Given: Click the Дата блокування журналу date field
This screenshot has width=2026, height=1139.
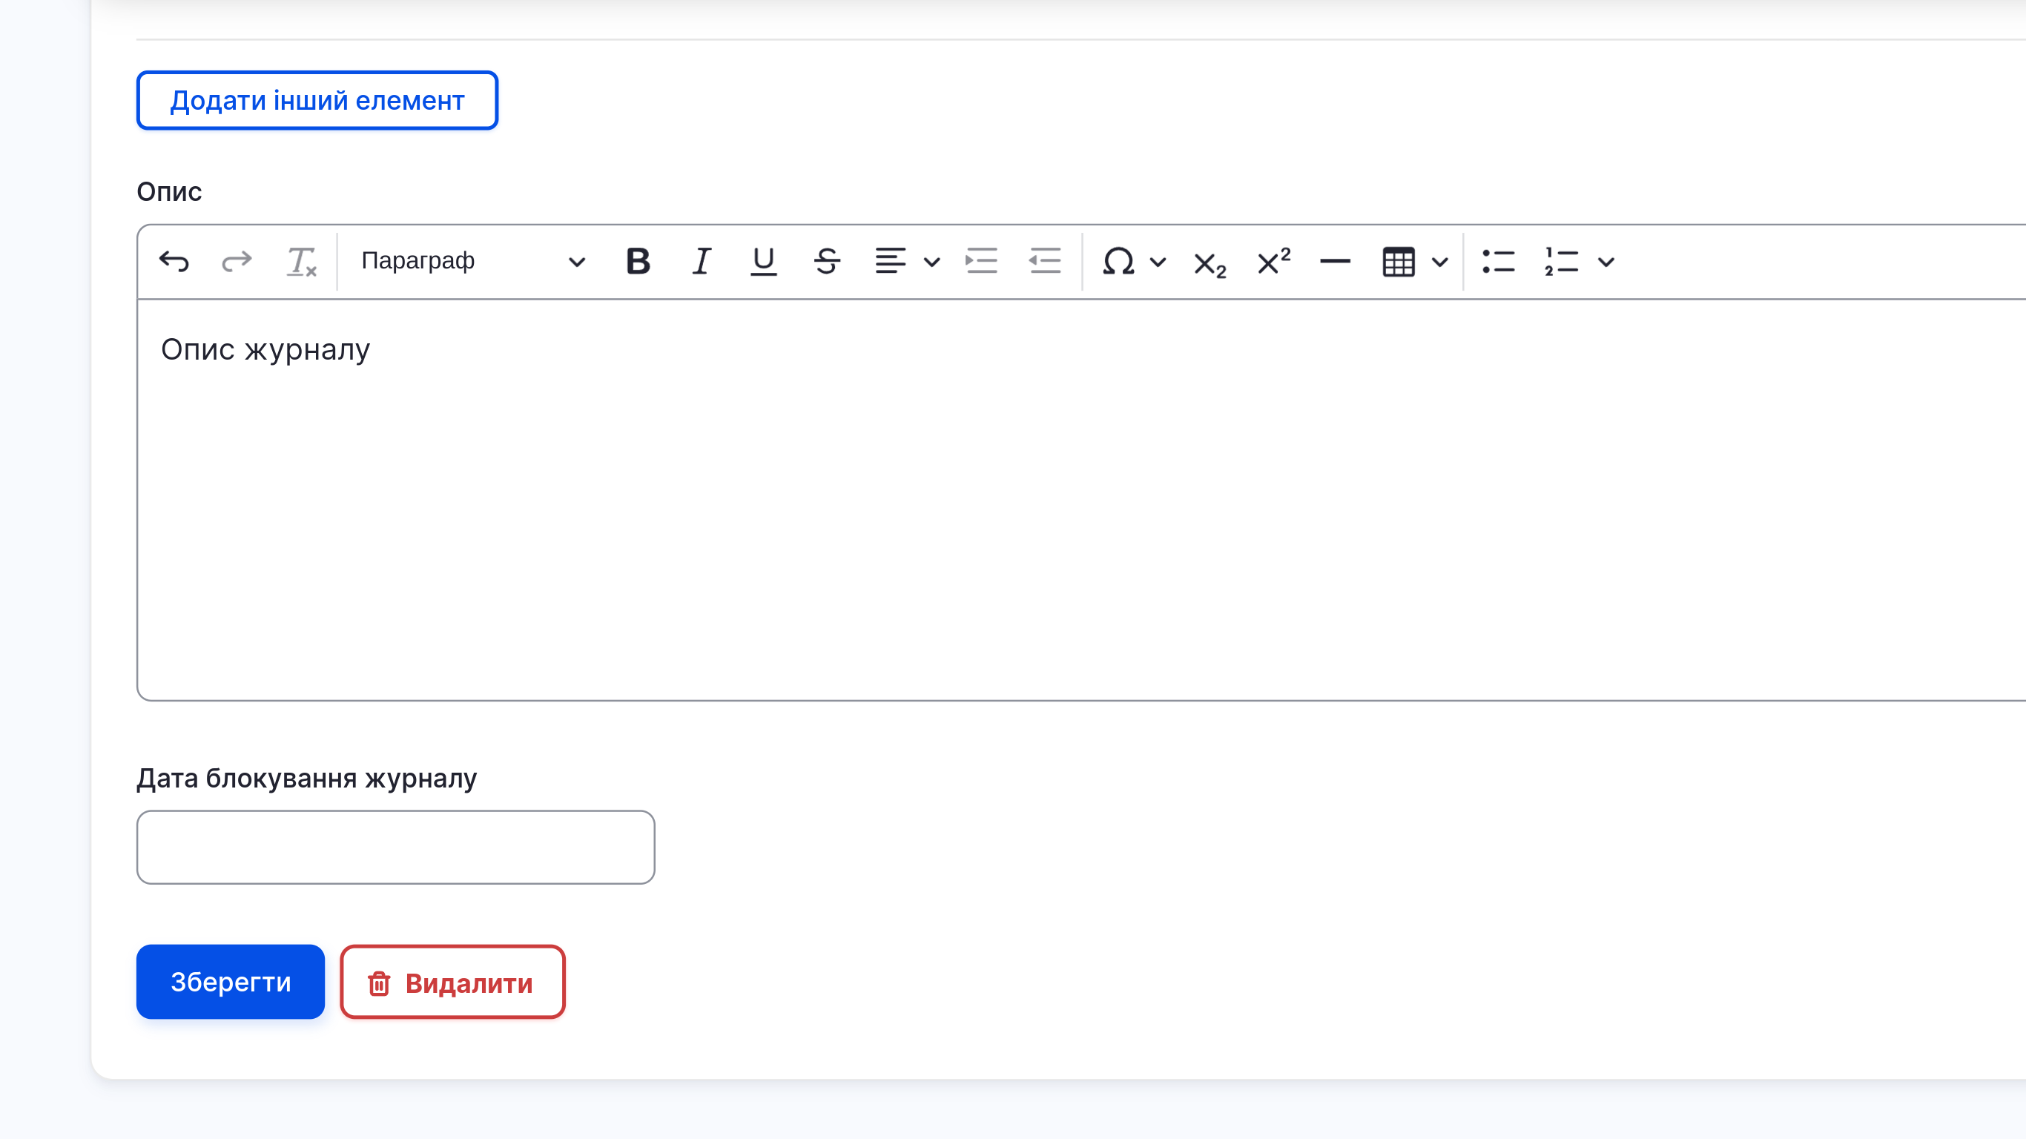Looking at the screenshot, I should click(395, 847).
